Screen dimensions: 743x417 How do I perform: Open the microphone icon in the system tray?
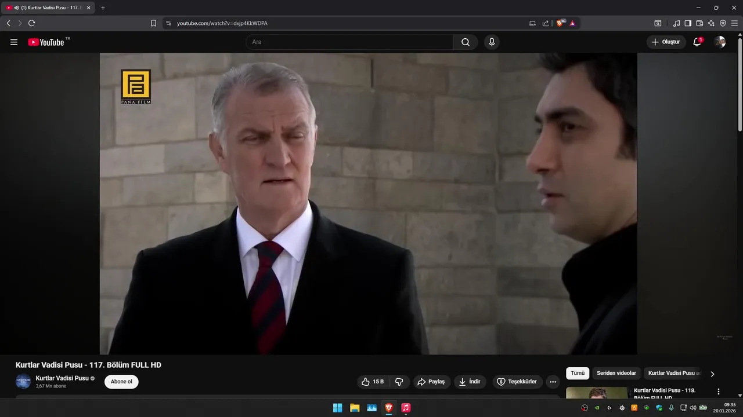point(671,408)
